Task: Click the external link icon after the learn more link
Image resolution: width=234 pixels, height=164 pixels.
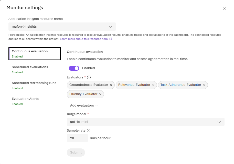Action: pyautogui.click(x=110, y=39)
